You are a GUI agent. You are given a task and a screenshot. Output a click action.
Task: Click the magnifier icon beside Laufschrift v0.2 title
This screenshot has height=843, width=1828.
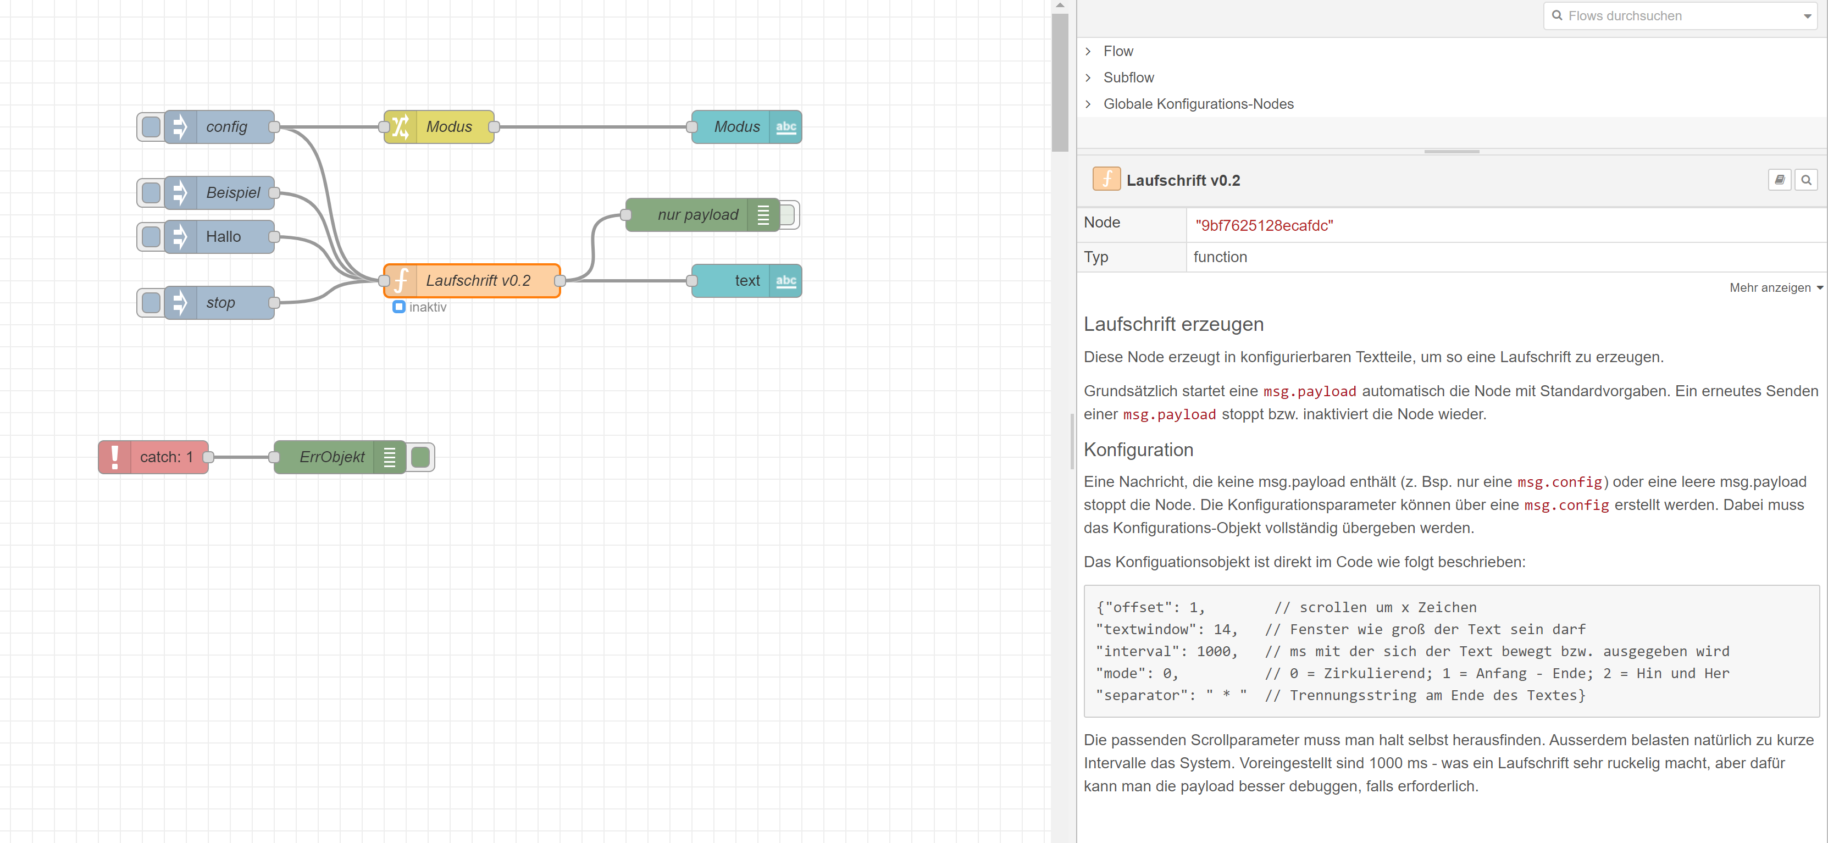click(x=1805, y=180)
